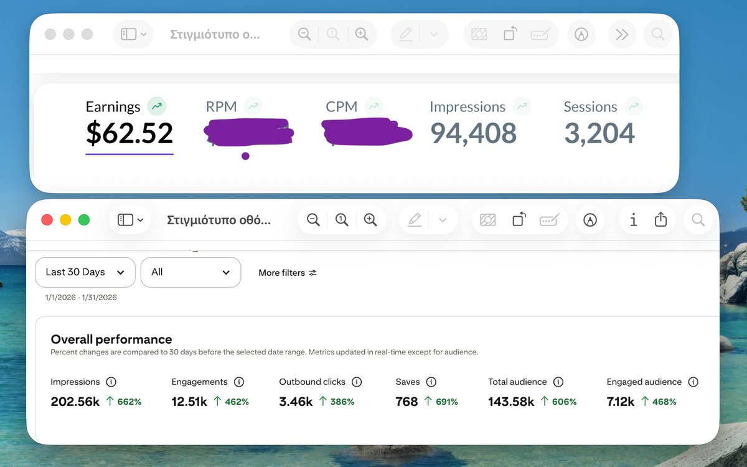
Task: Click the yellow minimize traffic-light button
Action: (x=65, y=220)
